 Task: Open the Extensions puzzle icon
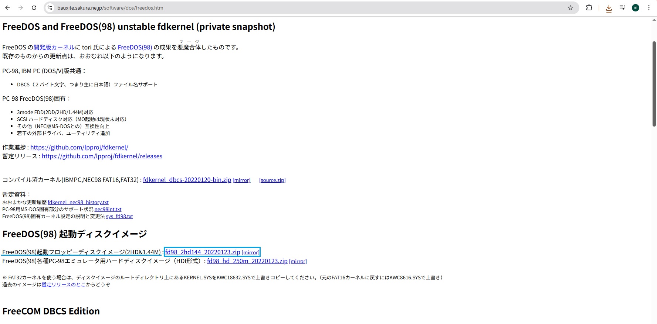pyautogui.click(x=589, y=8)
